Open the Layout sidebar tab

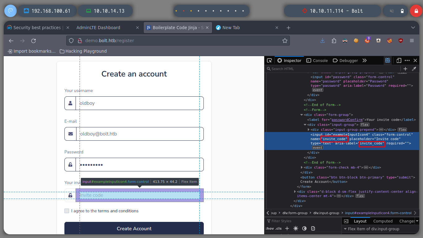coord(360,221)
